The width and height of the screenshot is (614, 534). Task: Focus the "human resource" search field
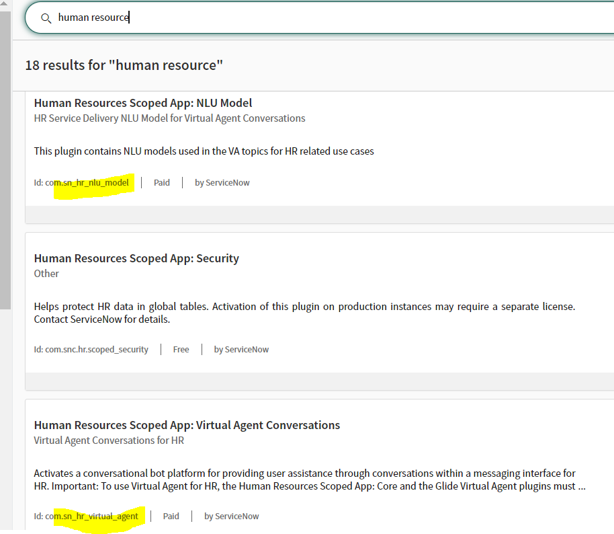(320, 17)
